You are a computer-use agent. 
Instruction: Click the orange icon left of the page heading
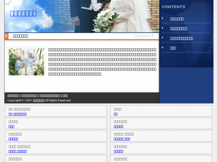(x=6, y=36)
